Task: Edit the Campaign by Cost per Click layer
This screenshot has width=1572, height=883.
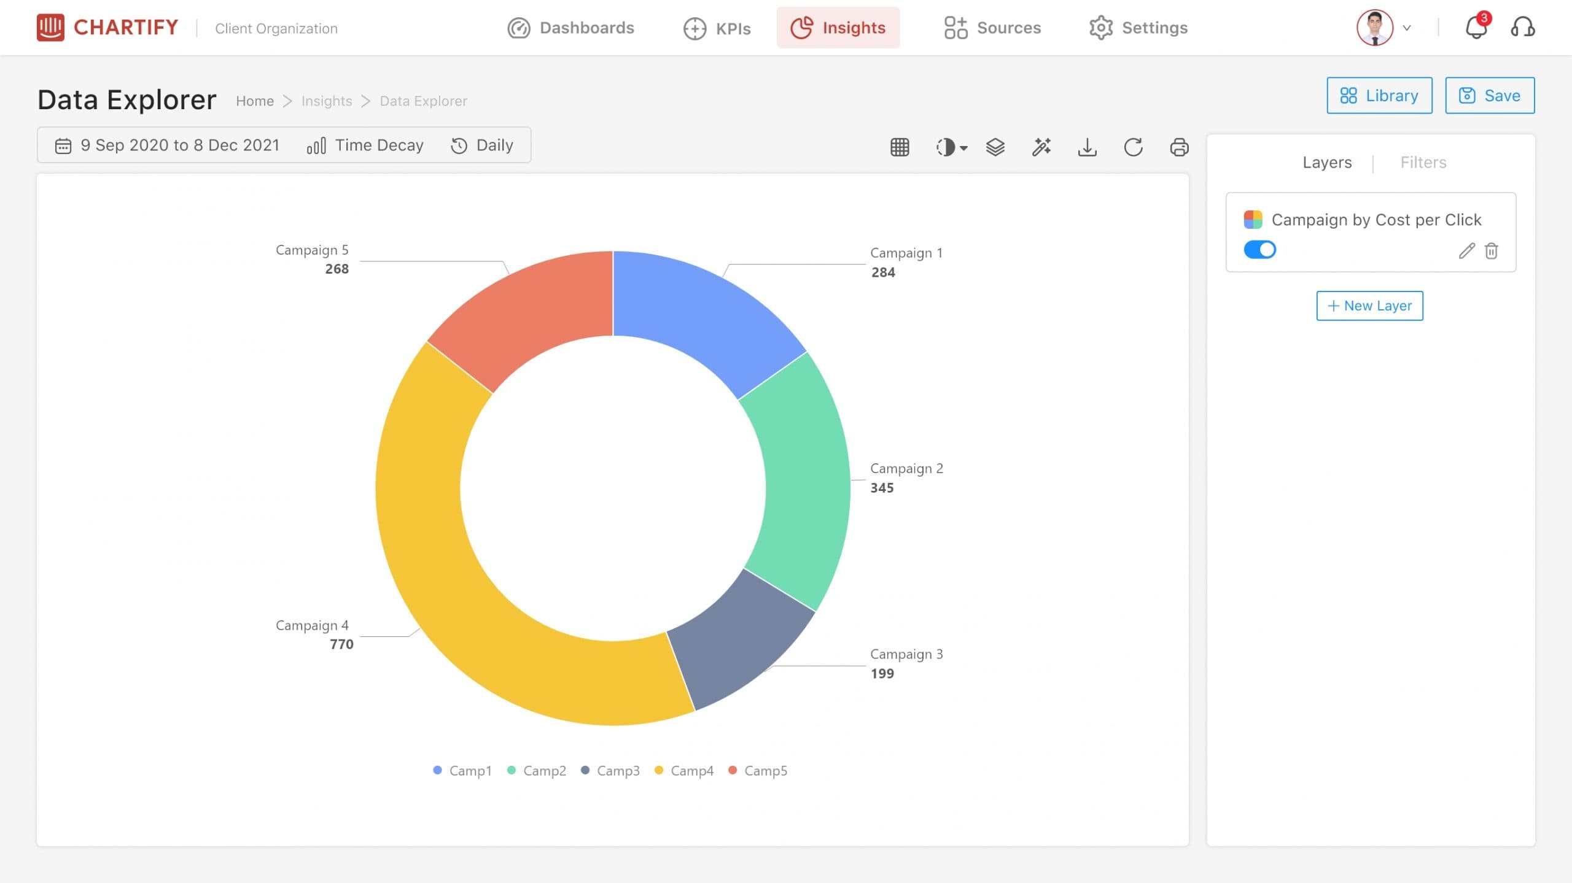Action: coord(1466,250)
